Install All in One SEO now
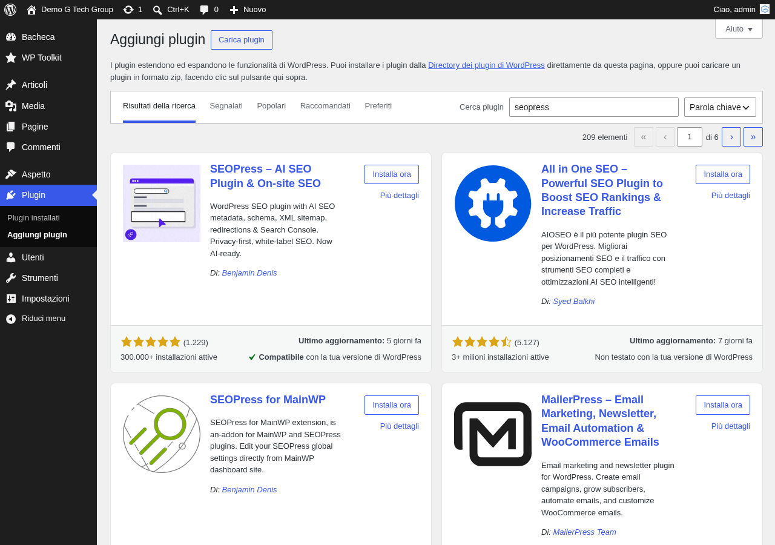The width and height of the screenshot is (775, 545). click(723, 174)
